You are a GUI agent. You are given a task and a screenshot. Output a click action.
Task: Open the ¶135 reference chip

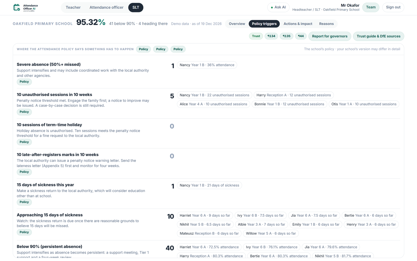click(286, 36)
